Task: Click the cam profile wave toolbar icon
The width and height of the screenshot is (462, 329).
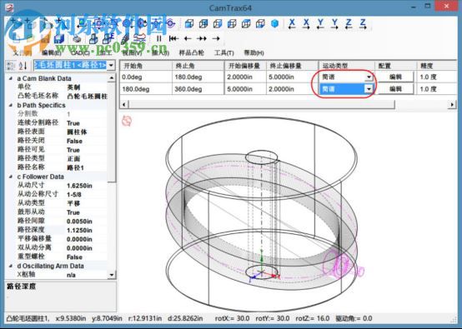Action: click(139, 38)
